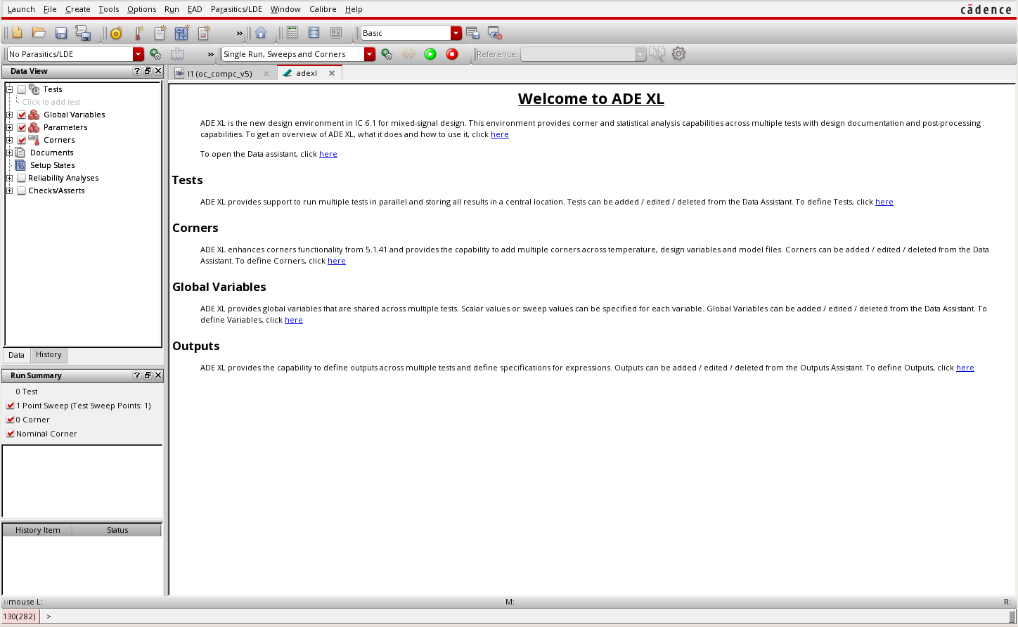Viewport: 1018px width, 627px height.
Task: Switch to the Data tab
Action: tap(16, 355)
